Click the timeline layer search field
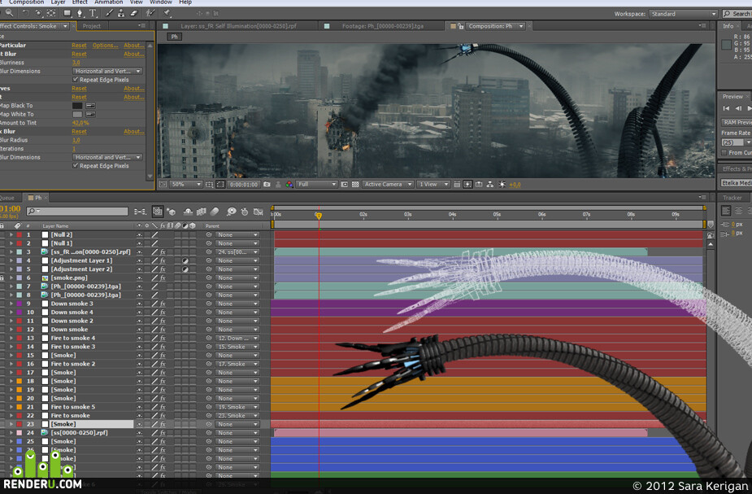Viewport: 752px width, 494px height. (x=78, y=212)
